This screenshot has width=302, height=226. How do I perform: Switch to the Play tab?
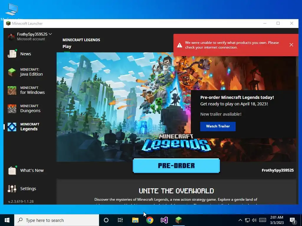[67, 46]
